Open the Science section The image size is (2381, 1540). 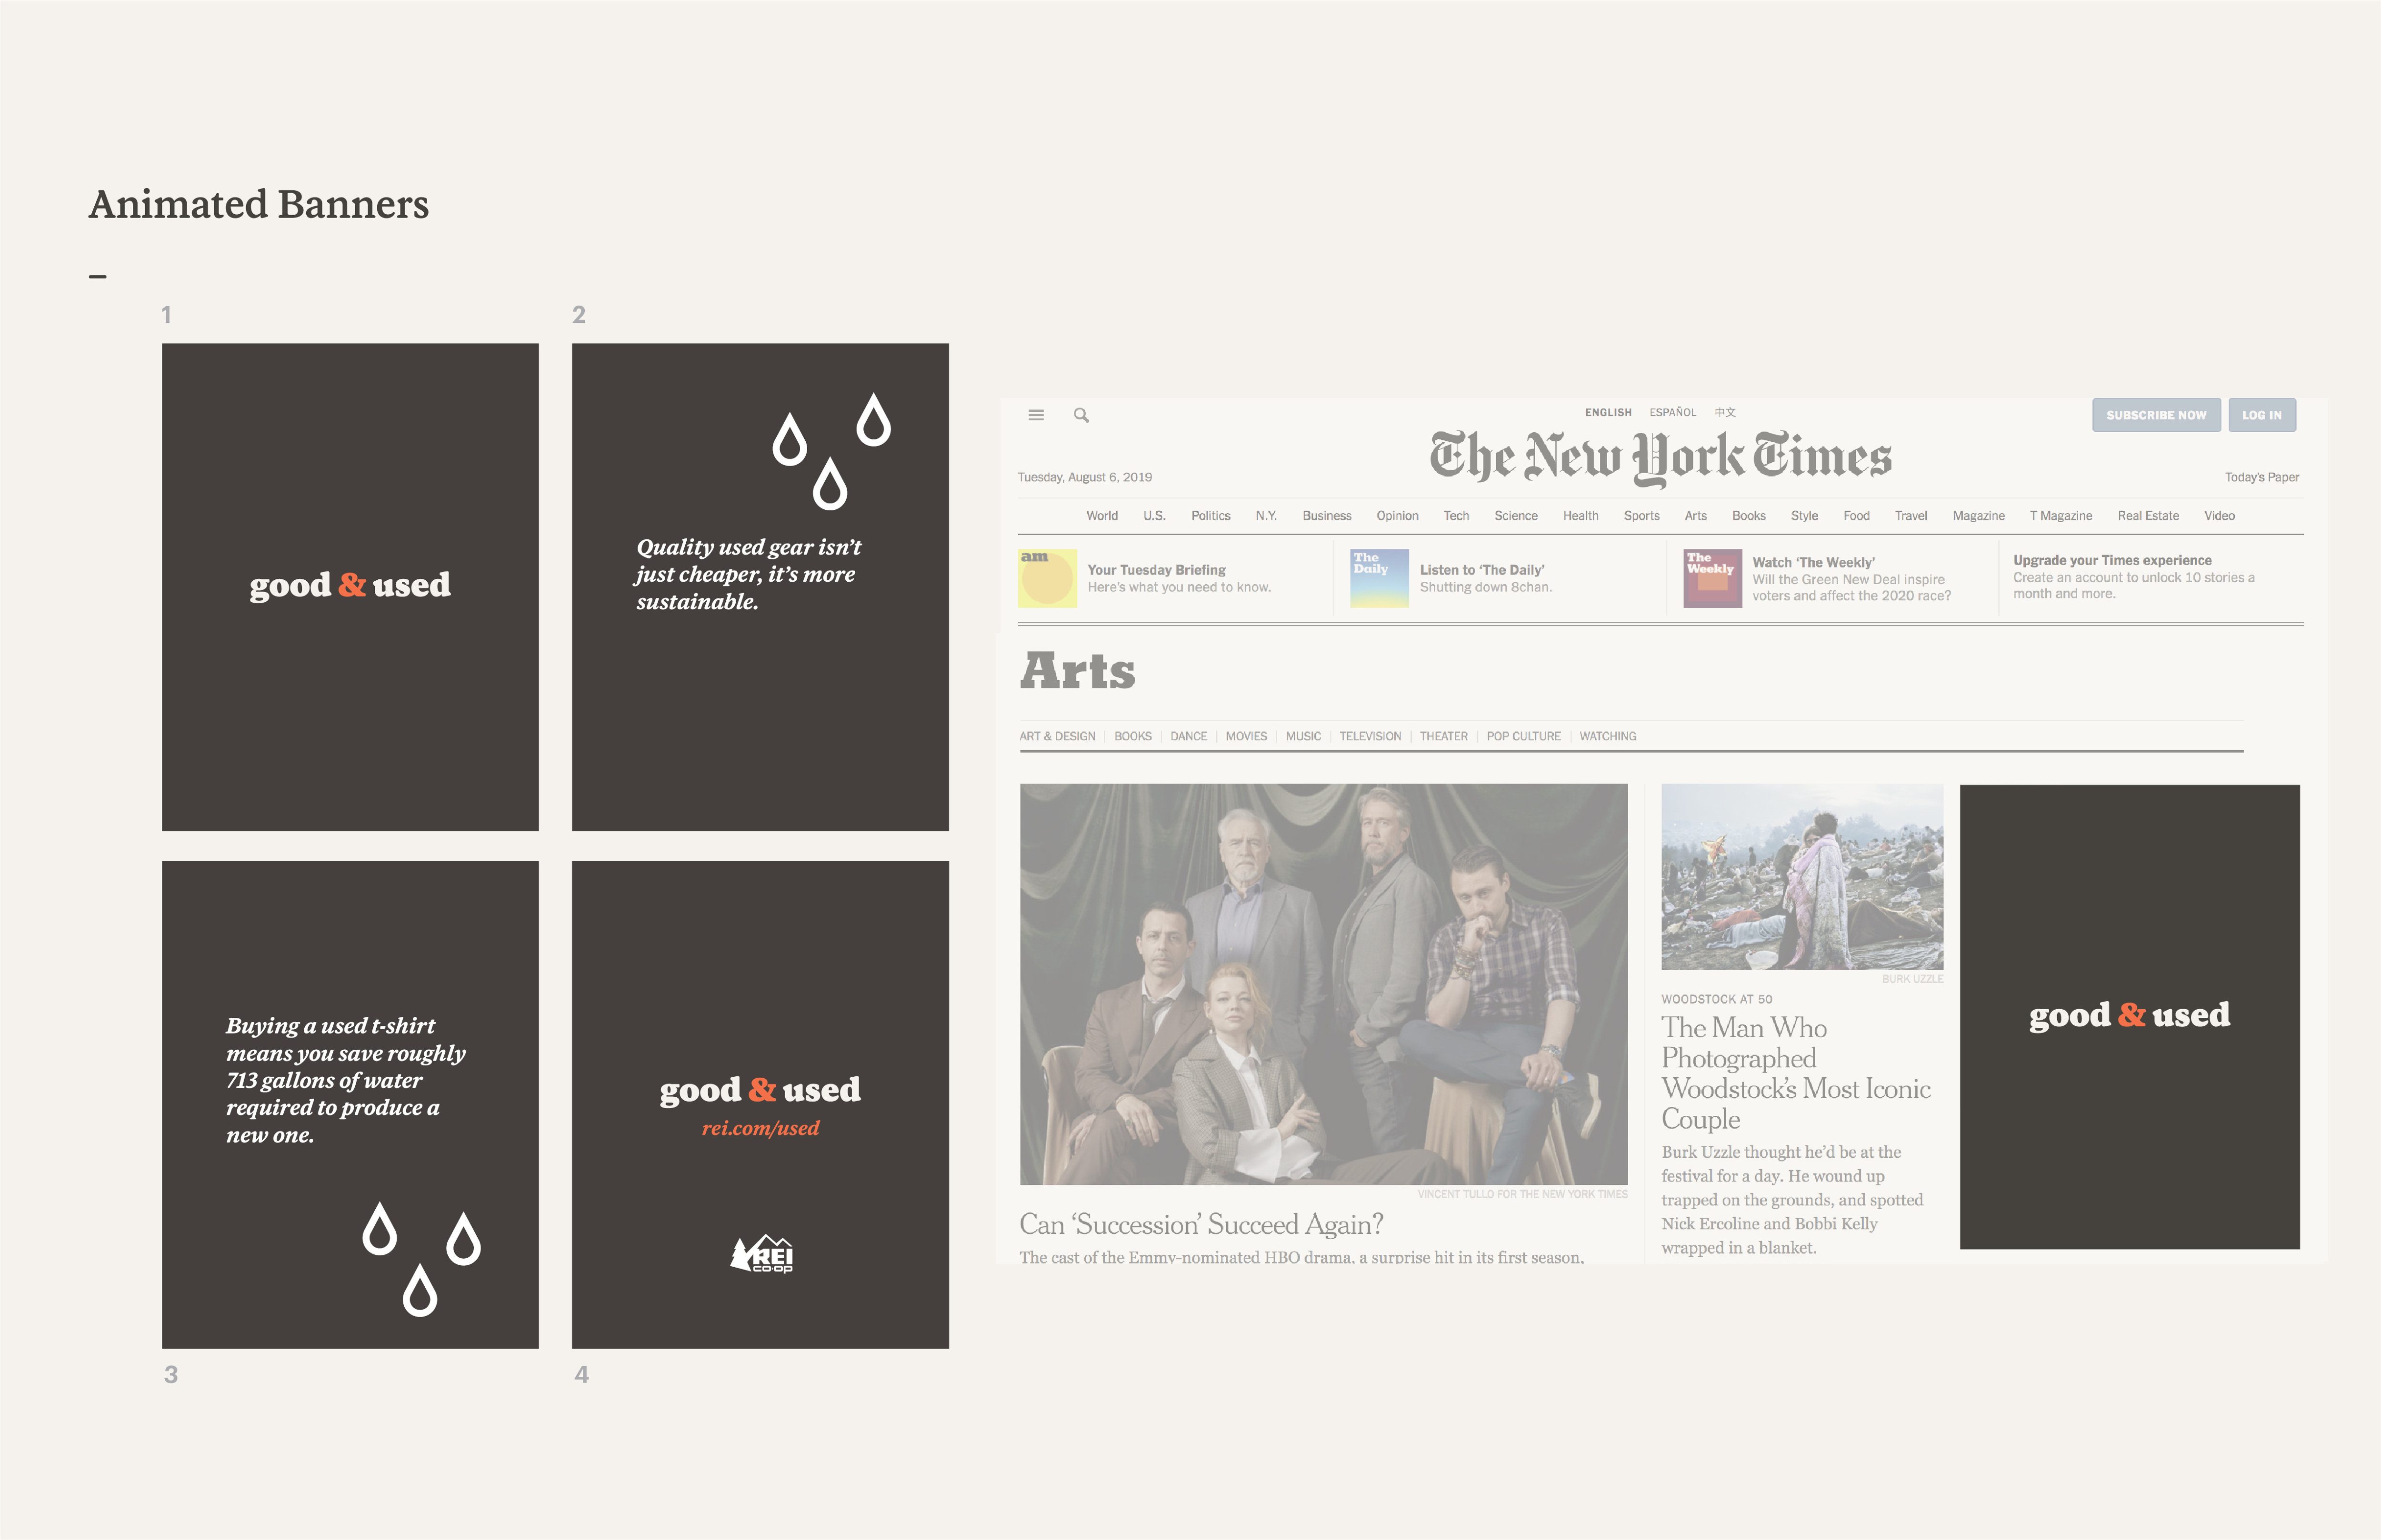pos(1516,516)
